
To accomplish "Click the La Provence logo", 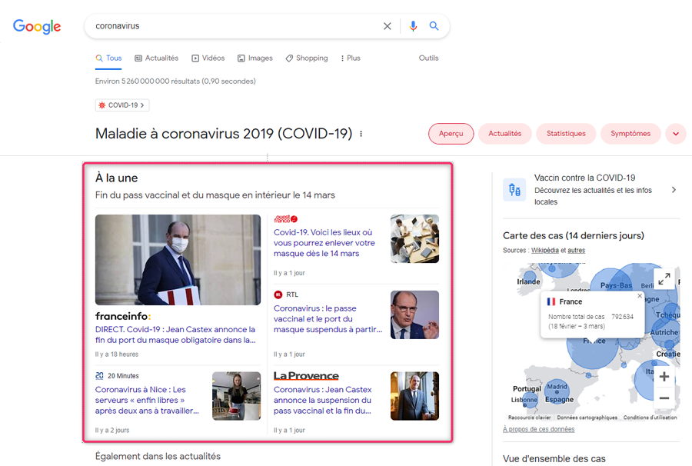I will point(306,375).
